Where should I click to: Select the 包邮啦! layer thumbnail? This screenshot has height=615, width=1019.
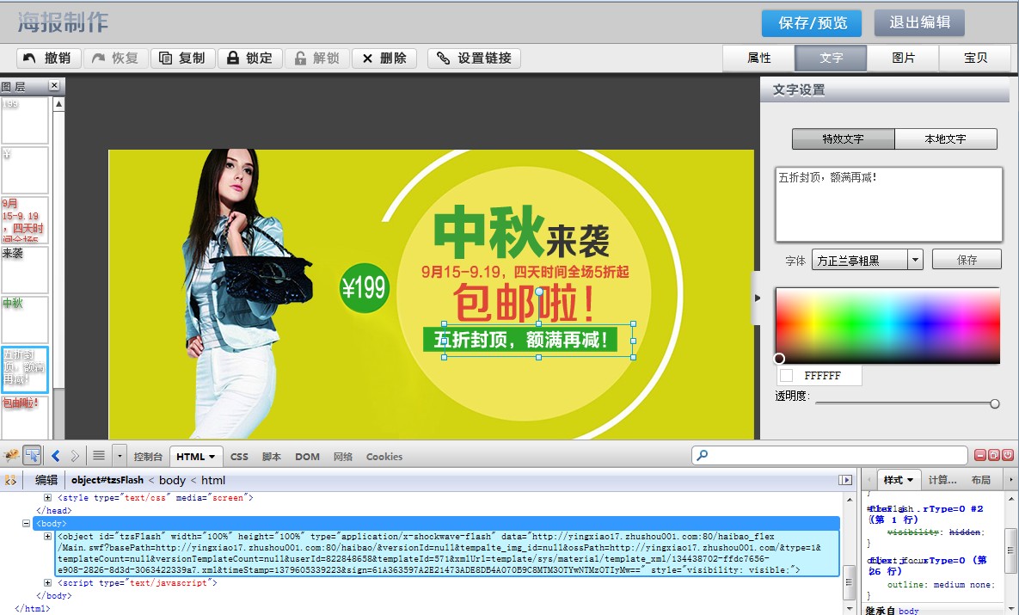pos(25,418)
